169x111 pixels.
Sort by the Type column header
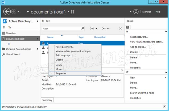(x=81, y=37)
